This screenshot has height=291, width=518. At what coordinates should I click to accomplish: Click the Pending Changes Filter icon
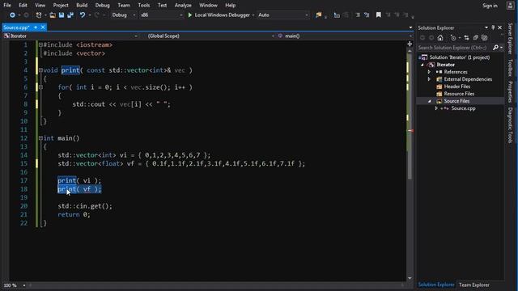tap(453, 38)
